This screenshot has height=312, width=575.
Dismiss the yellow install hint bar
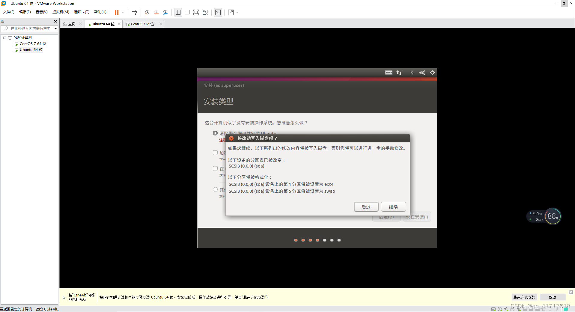pos(571,292)
